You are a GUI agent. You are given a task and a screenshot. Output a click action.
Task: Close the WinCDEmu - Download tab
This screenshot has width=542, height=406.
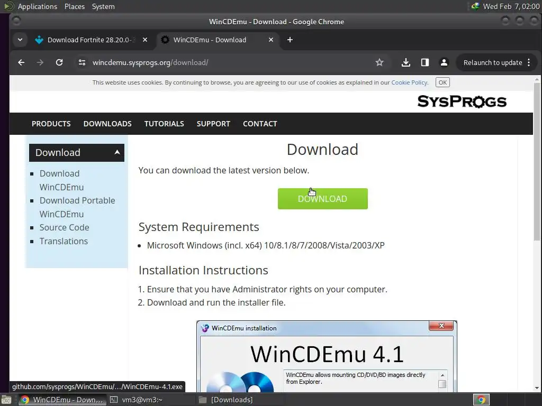[x=271, y=40]
